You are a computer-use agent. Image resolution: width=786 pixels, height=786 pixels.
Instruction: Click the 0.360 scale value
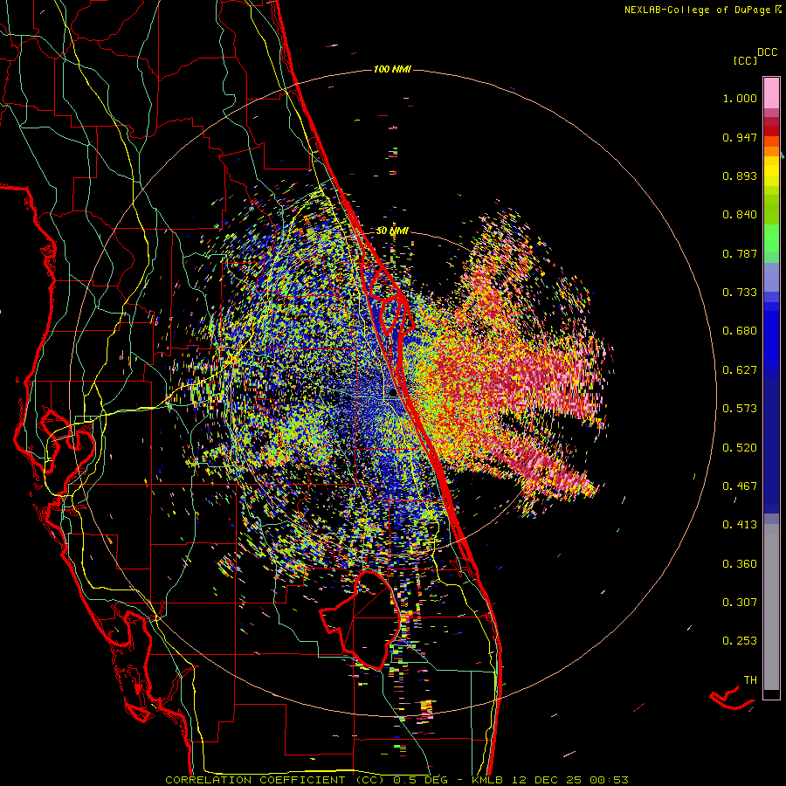click(740, 564)
